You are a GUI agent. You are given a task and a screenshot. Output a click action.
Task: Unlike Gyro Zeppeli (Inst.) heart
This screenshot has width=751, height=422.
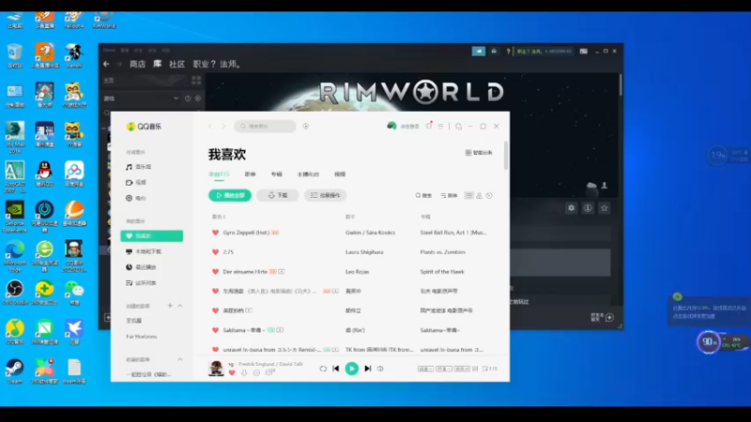[x=216, y=233]
